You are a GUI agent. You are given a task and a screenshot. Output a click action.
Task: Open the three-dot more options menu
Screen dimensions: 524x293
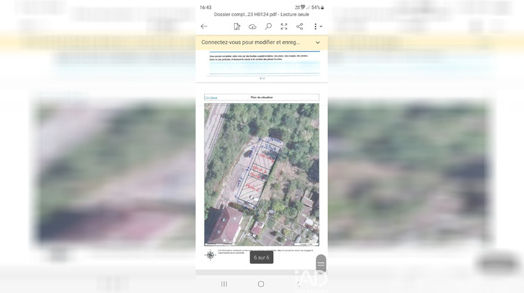click(x=316, y=27)
